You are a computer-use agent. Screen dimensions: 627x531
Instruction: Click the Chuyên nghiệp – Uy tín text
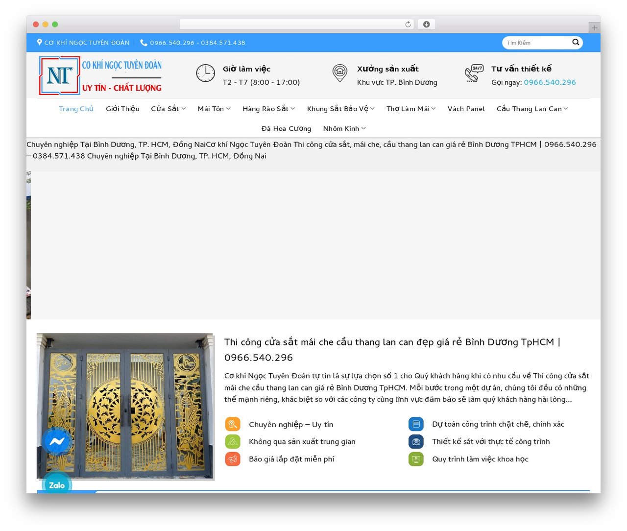[x=291, y=424]
